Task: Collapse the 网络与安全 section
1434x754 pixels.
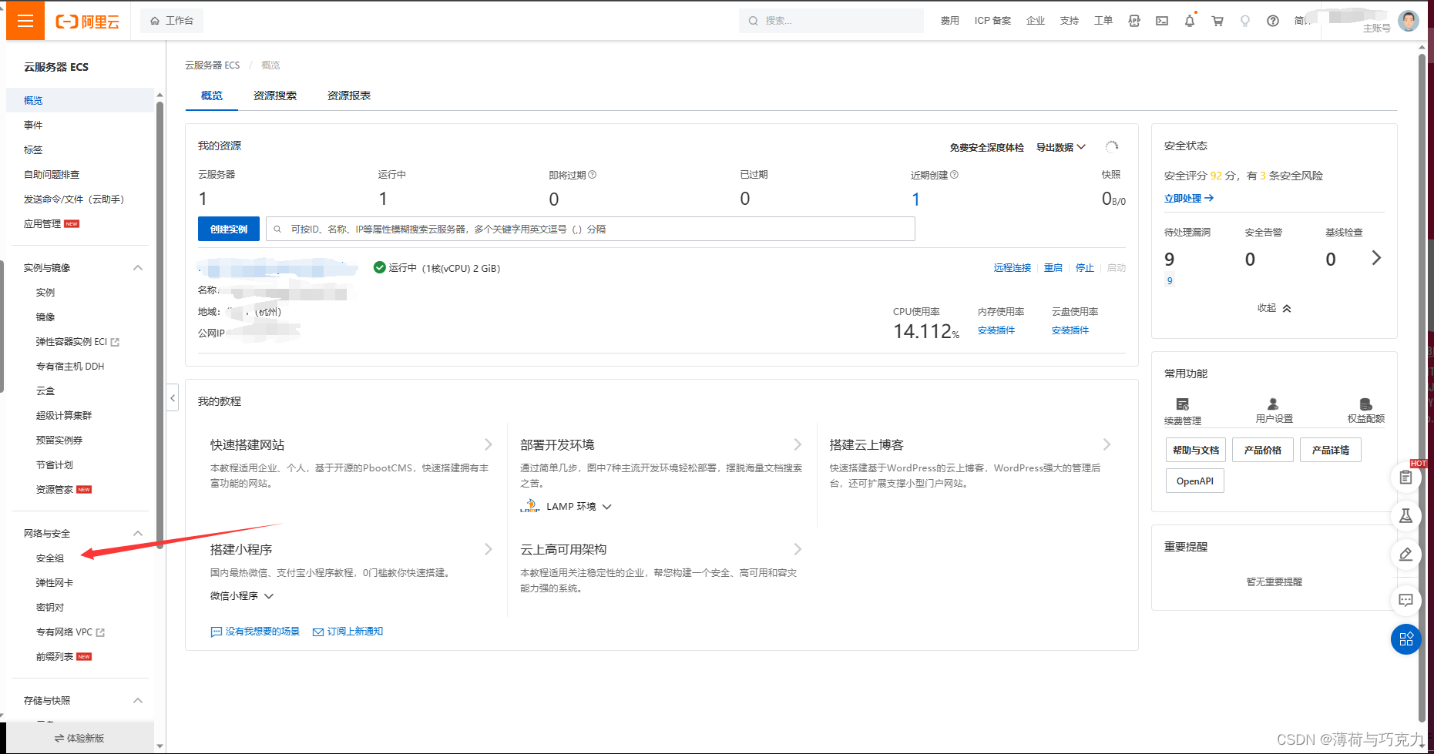Action: coord(138,534)
